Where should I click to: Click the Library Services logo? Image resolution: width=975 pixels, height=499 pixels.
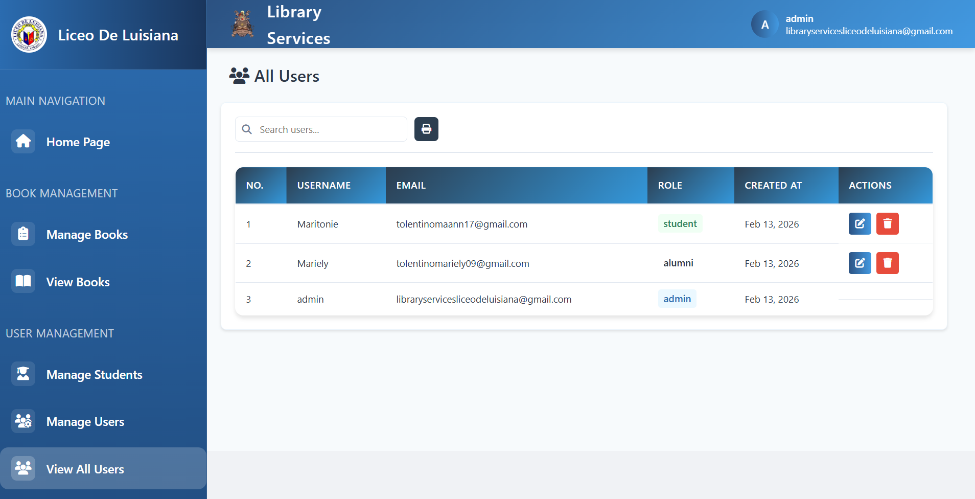(242, 23)
